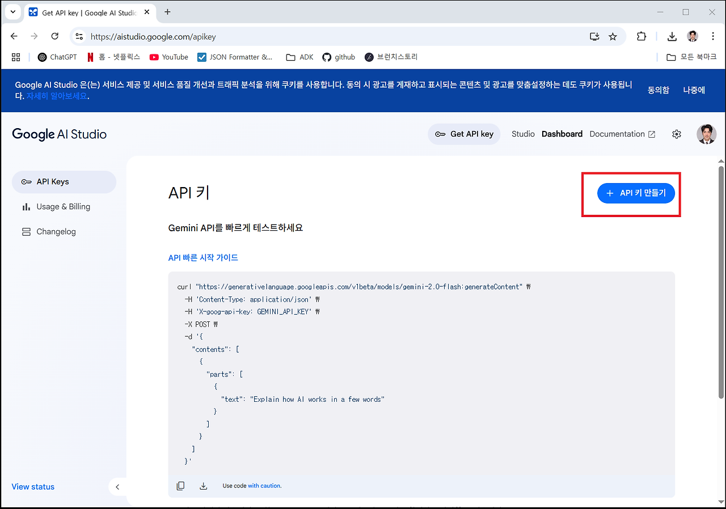Click the site information icon in address bar
Image resolution: width=726 pixels, height=509 pixels.
point(80,36)
